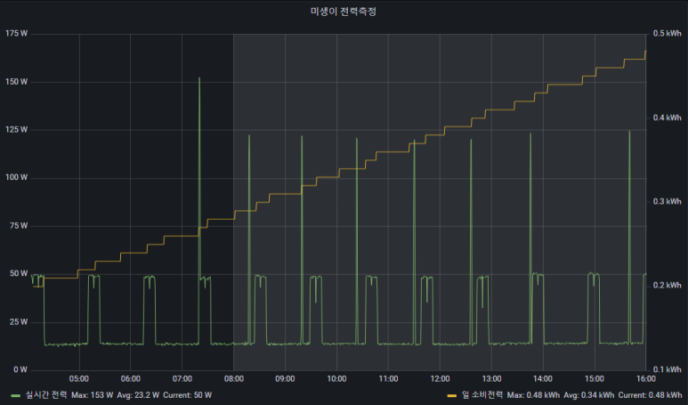Select the 06:00 time axis label
The width and height of the screenshot is (688, 405).
pos(130,378)
